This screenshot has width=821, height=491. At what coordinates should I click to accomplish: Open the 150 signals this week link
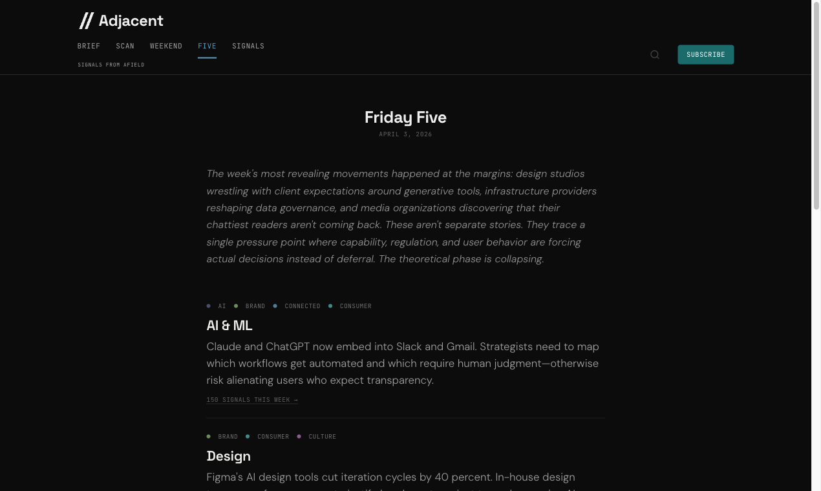coord(252,400)
